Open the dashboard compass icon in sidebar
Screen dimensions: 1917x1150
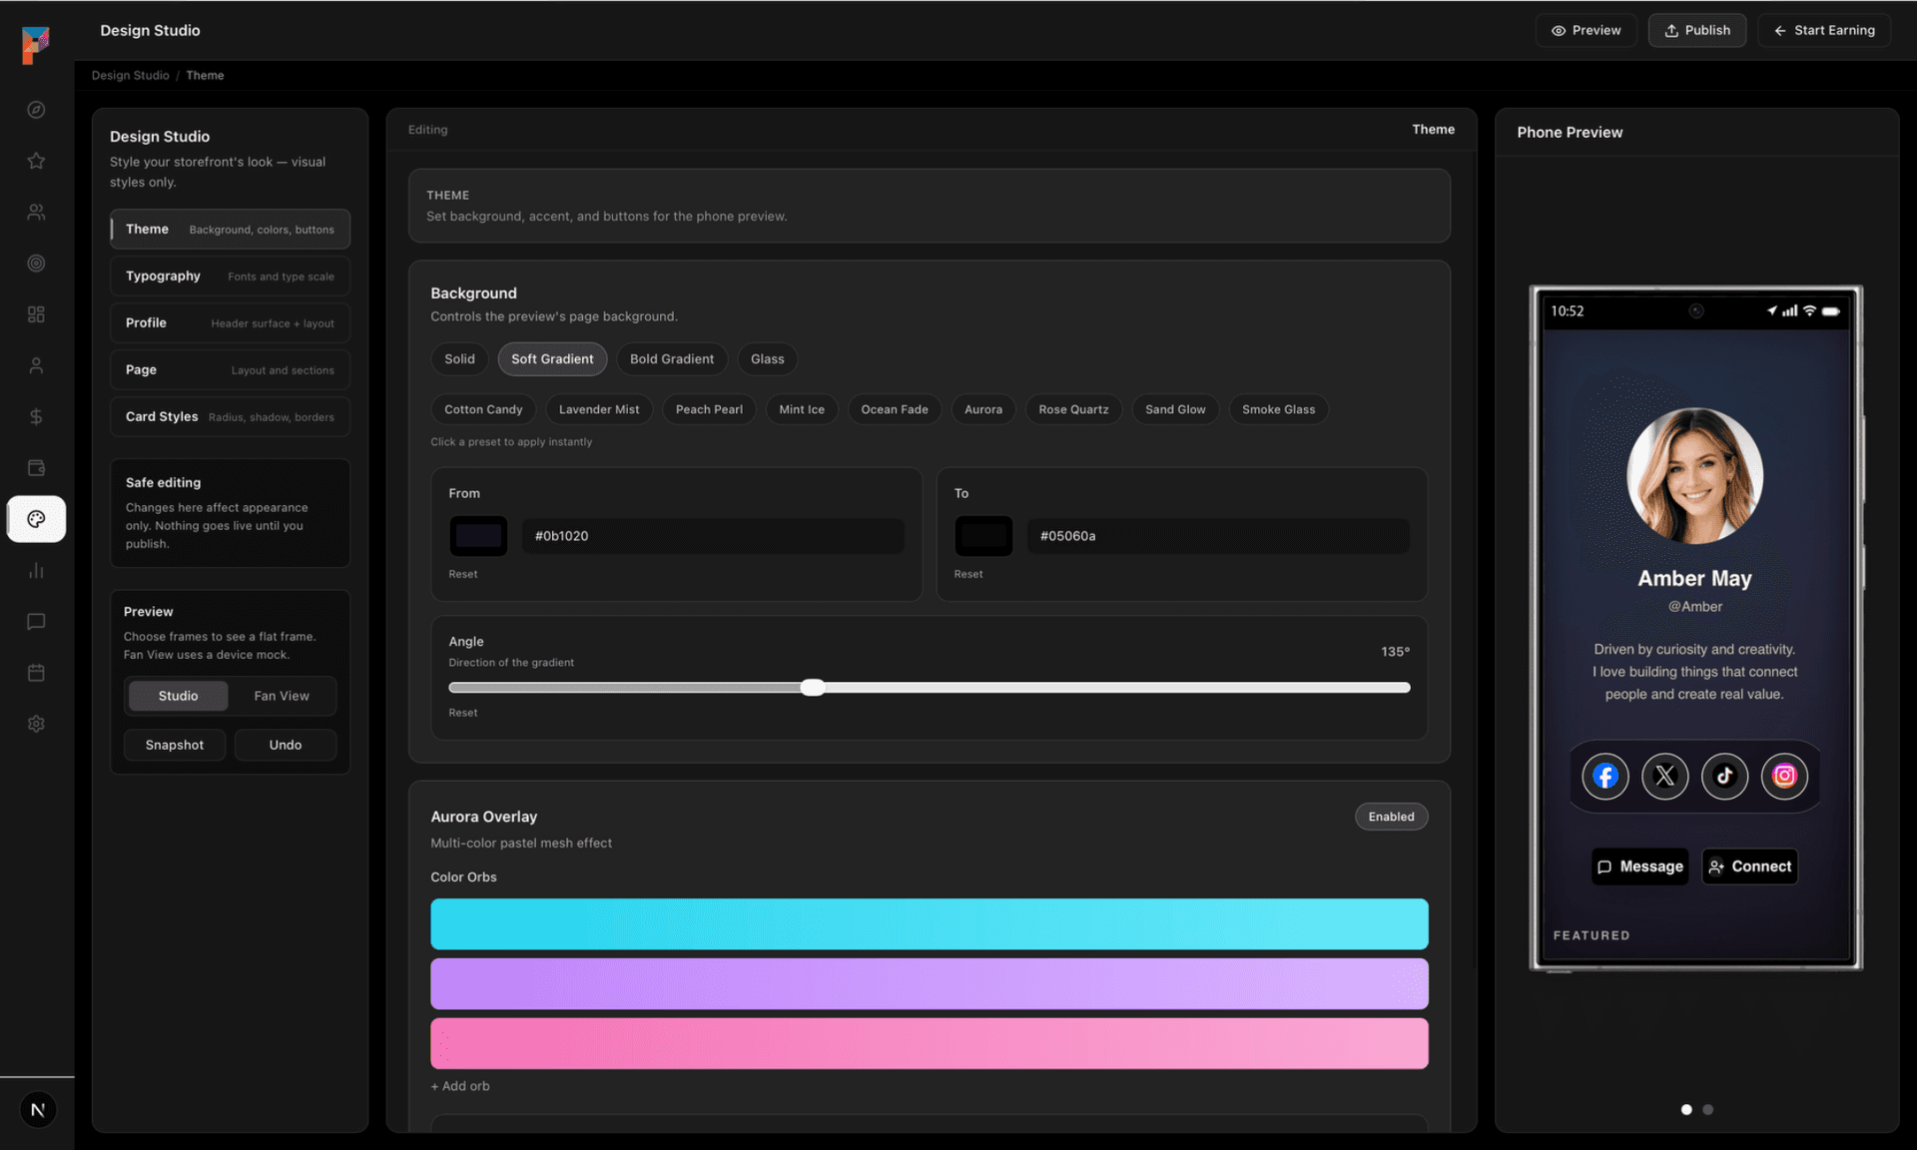pyautogui.click(x=36, y=110)
